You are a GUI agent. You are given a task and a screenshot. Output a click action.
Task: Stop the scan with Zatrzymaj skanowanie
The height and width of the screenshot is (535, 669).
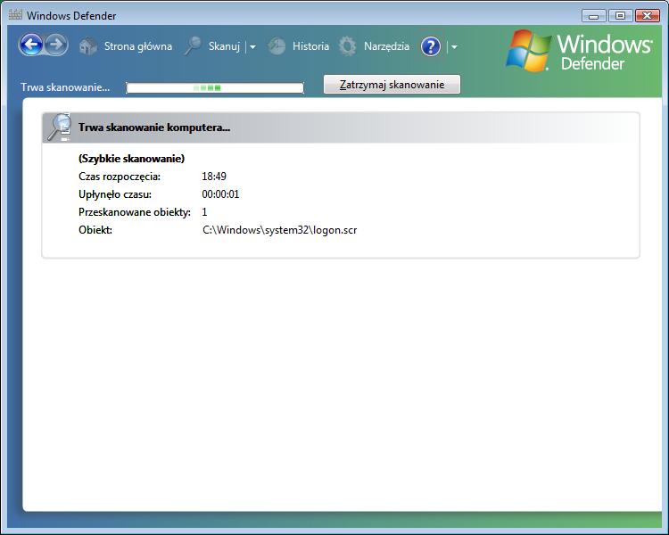click(x=392, y=85)
